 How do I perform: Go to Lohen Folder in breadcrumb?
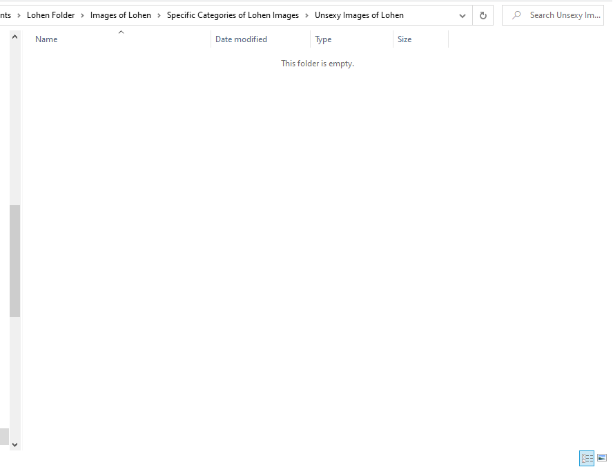pos(51,15)
